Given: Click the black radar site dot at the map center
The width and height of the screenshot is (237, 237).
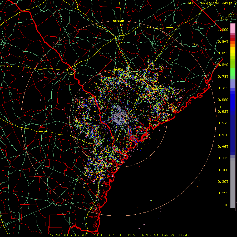Looking at the screenshot, I should tap(118, 118).
